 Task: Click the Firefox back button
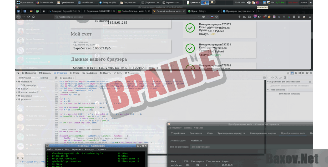(18, 17)
